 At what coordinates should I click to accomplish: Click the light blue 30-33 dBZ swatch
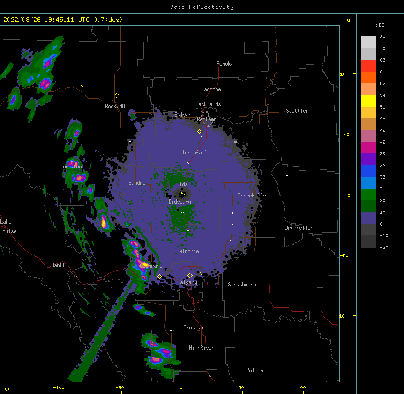368,183
